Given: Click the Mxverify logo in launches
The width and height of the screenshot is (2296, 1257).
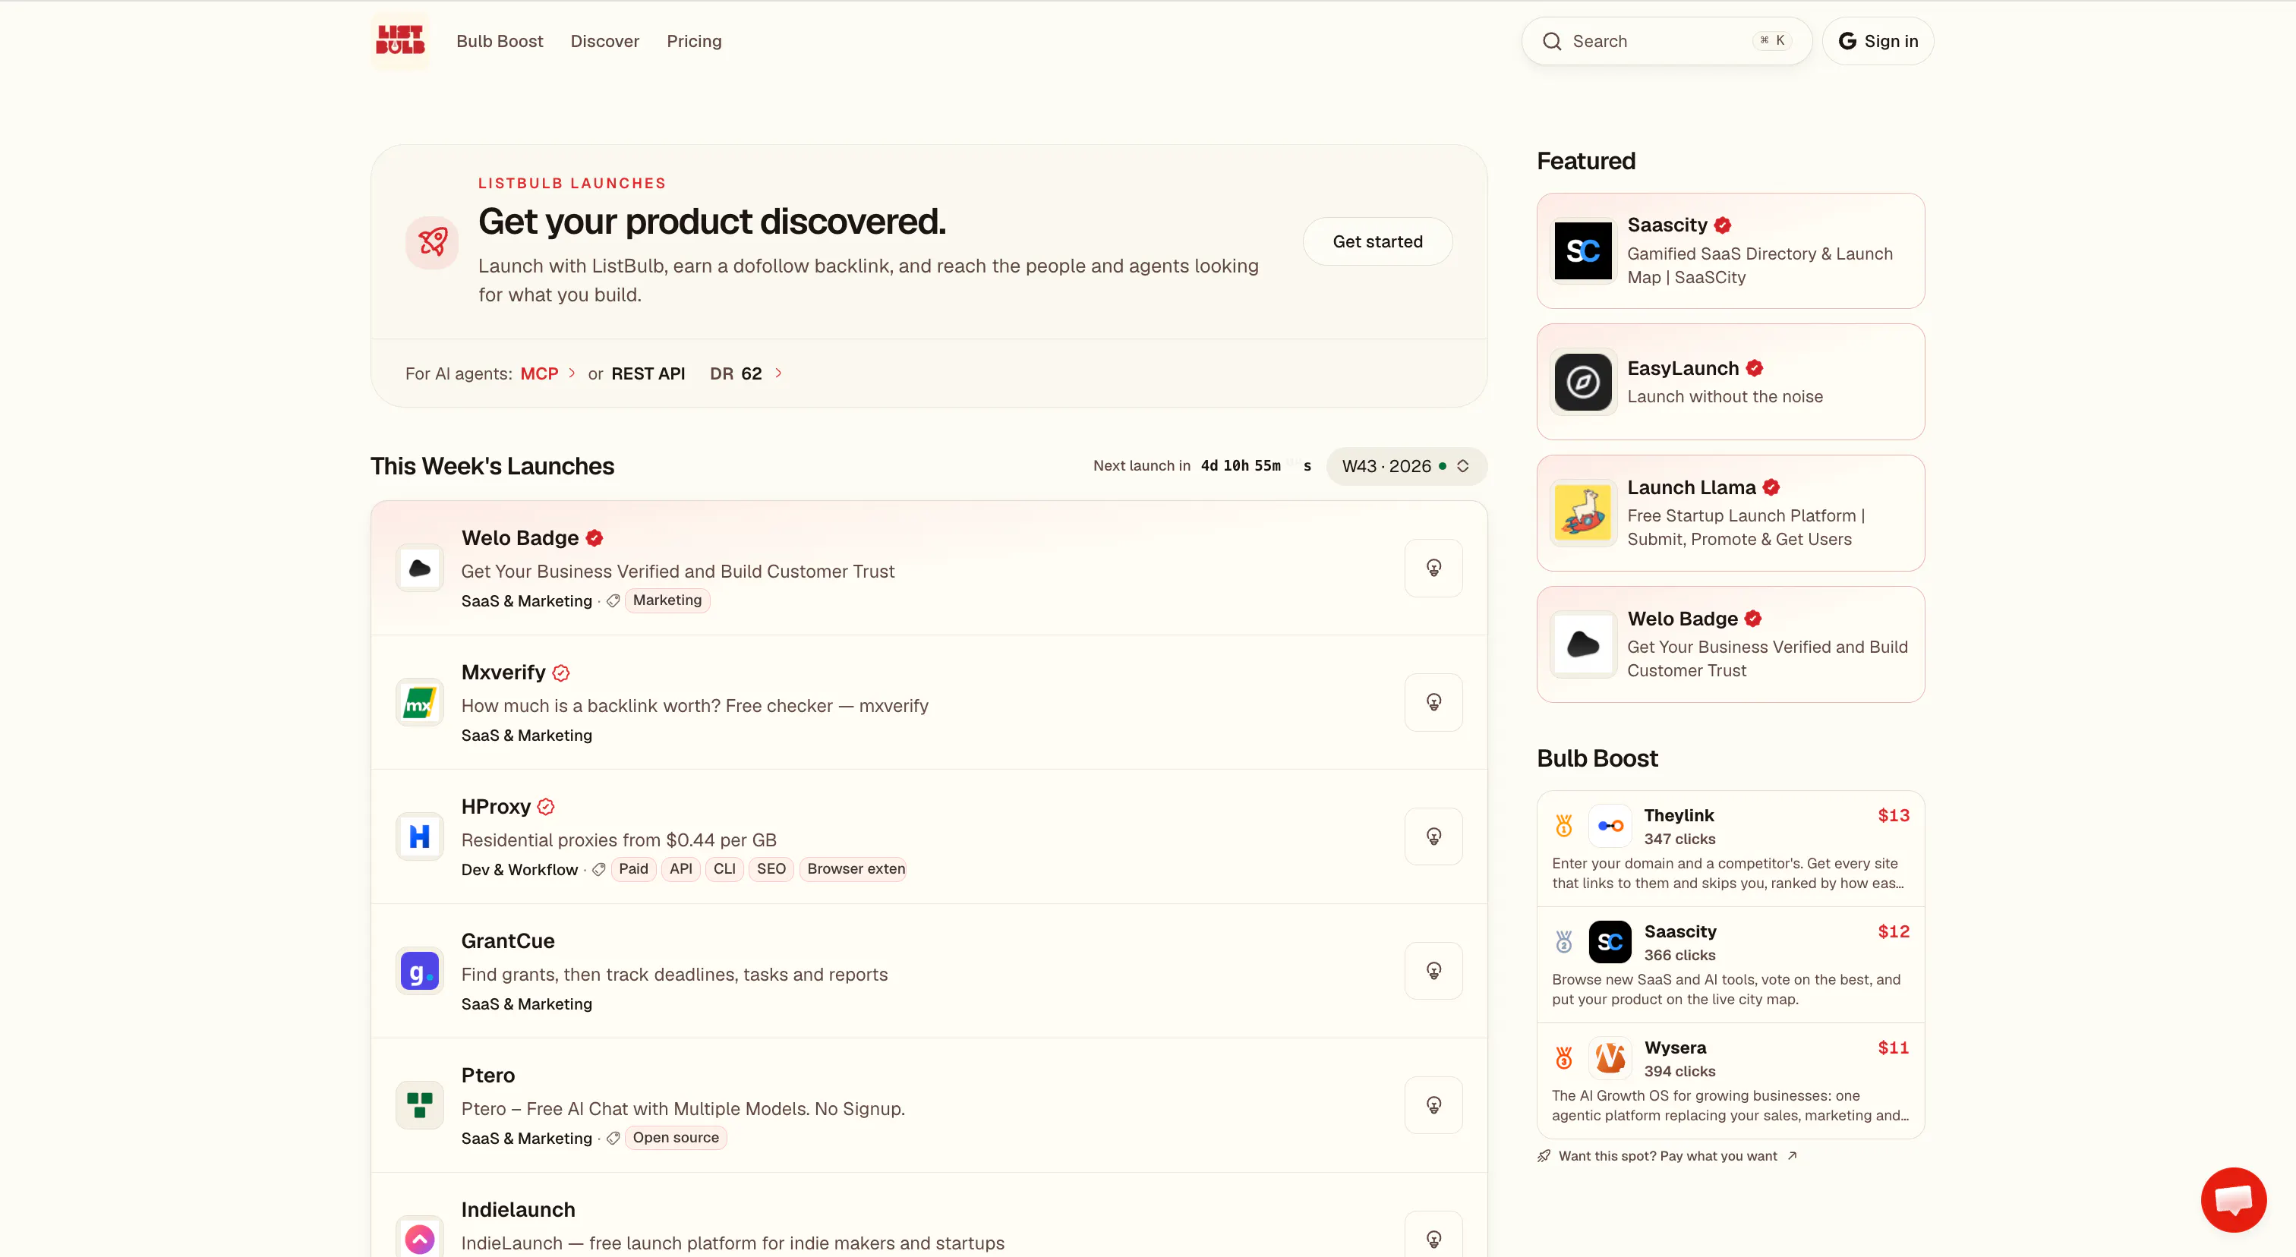Looking at the screenshot, I should 420,702.
